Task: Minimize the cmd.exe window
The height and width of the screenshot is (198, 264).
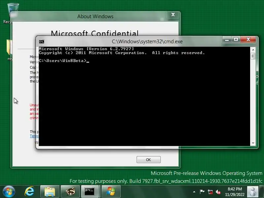Action: (x=227, y=40)
